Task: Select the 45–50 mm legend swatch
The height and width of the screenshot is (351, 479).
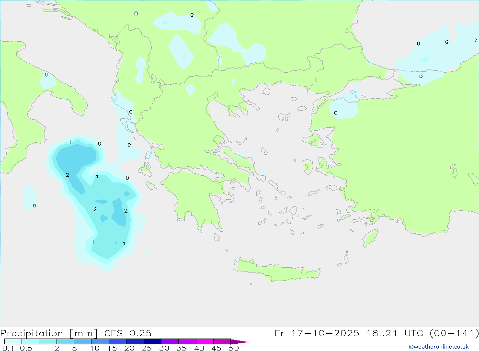Action: pos(222,341)
